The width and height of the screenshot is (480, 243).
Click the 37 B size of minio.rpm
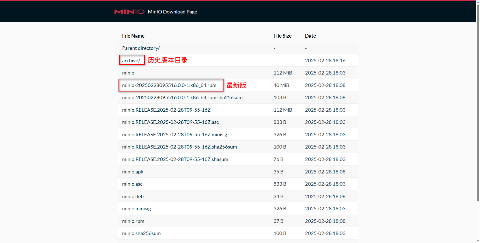point(278,221)
